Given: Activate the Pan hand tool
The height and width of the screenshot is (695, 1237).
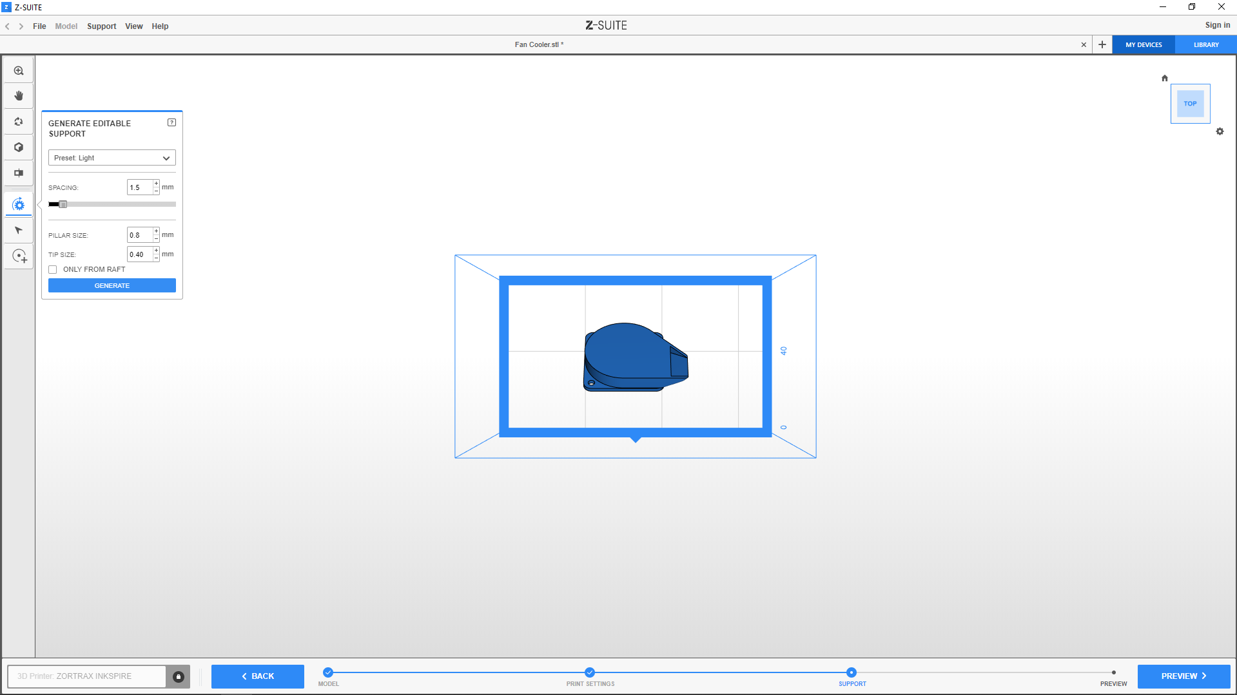Looking at the screenshot, I should point(19,96).
